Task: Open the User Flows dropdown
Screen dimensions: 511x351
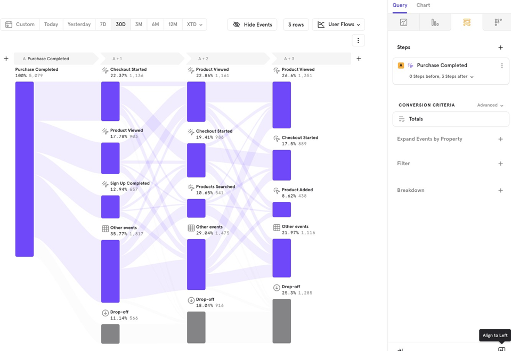Action: 338,25
